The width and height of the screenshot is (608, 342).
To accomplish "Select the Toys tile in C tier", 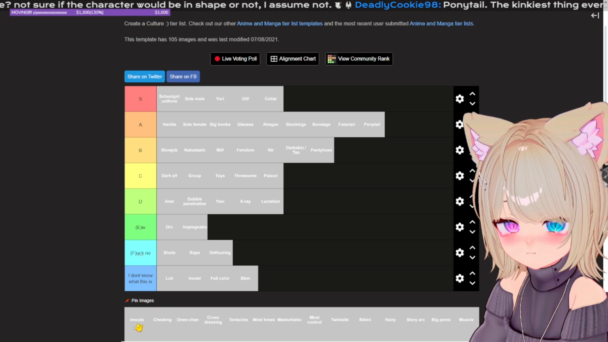I will 220,176.
